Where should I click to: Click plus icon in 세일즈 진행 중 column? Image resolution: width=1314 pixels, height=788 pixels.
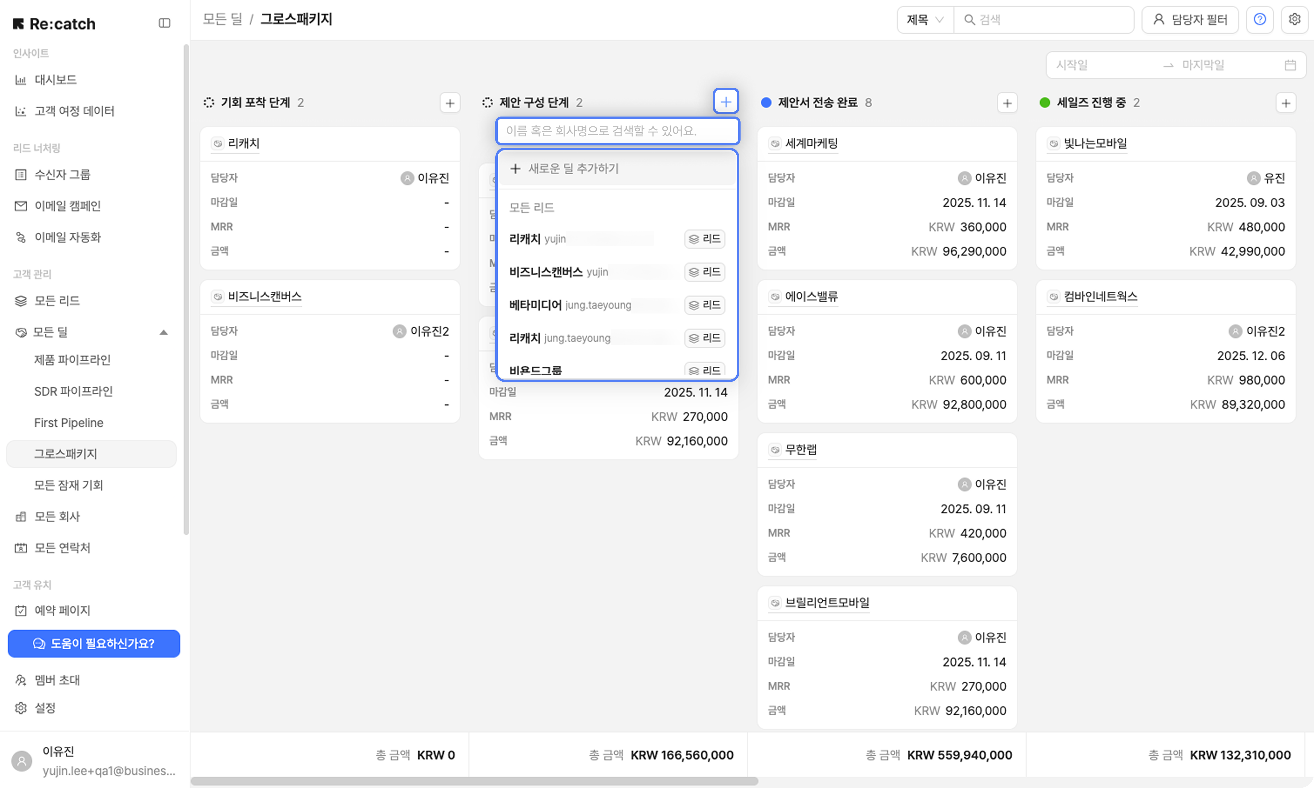pyautogui.click(x=1285, y=103)
